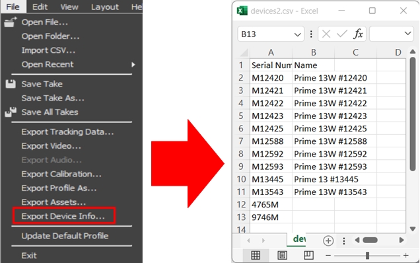Click the formula bar cancel X icon
420x263 pixels.
tap(326, 34)
